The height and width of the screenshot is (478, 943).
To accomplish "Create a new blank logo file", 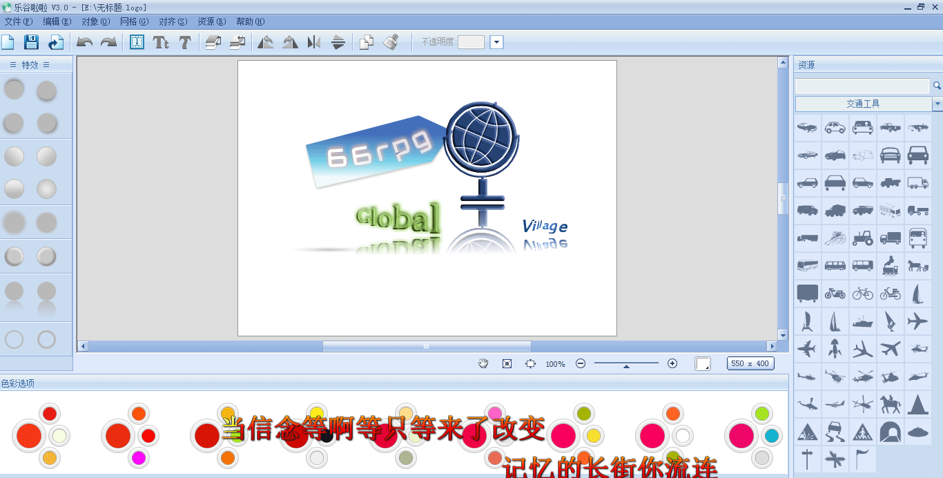I will (8, 42).
